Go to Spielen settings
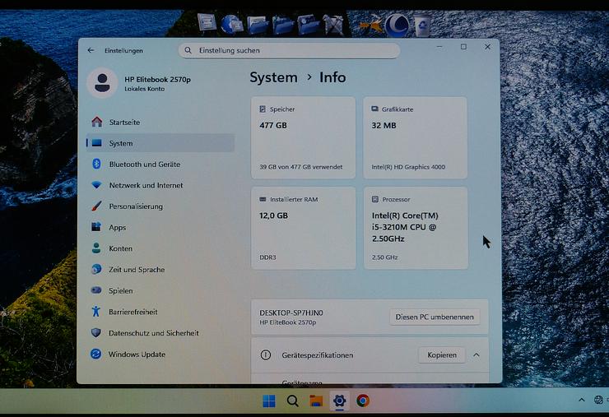The width and height of the screenshot is (609, 417). (160, 291)
